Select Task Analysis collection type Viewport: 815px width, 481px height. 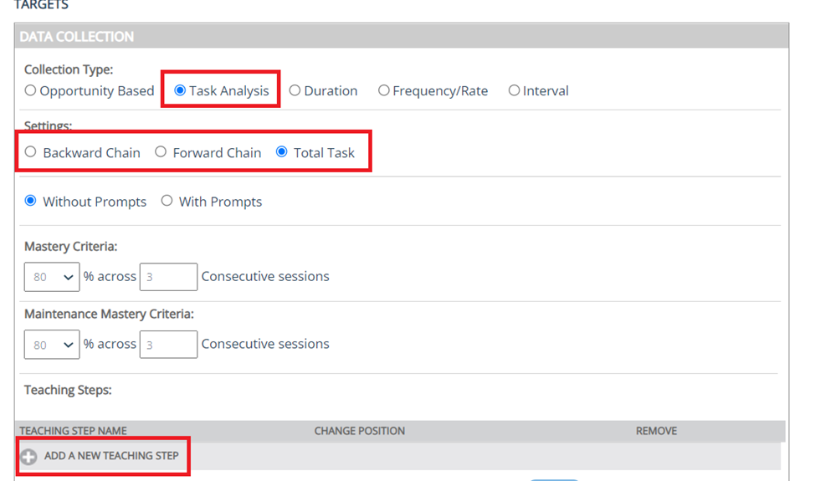click(180, 91)
